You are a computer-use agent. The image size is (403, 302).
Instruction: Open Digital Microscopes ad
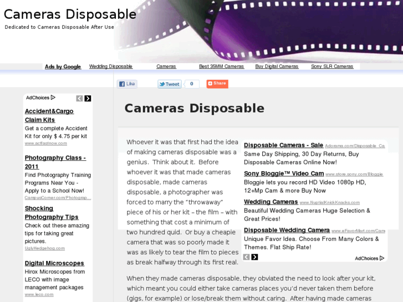coord(54,263)
